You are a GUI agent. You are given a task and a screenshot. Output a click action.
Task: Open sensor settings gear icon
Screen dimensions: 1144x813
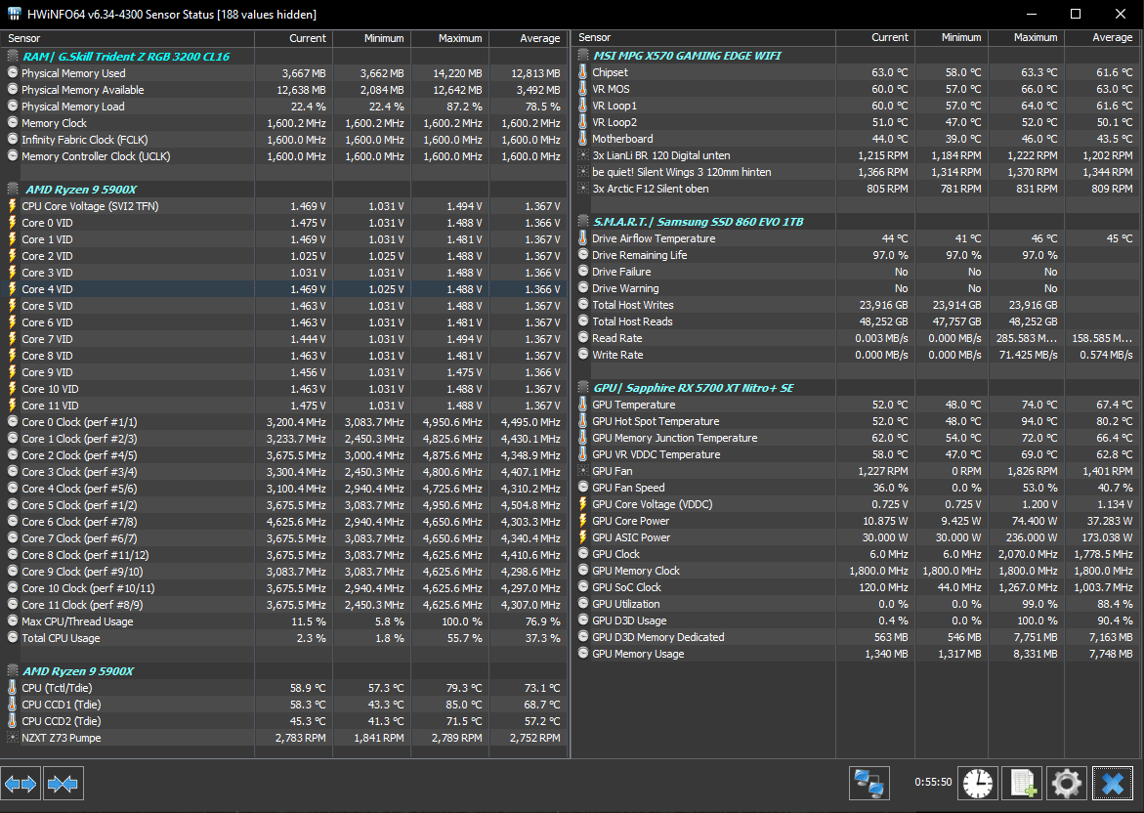click(x=1067, y=784)
